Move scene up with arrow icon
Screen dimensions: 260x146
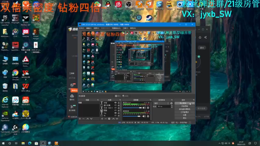87,119
